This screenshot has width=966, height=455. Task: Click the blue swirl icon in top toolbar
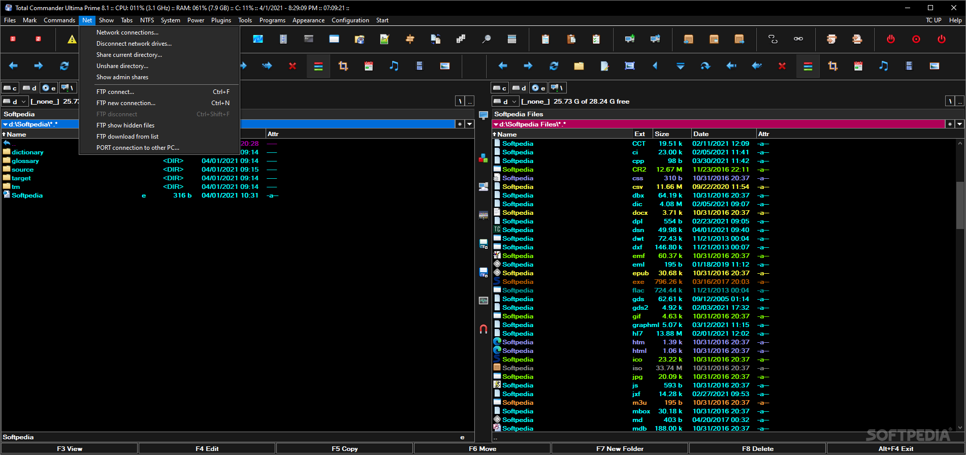coord(258,39)
